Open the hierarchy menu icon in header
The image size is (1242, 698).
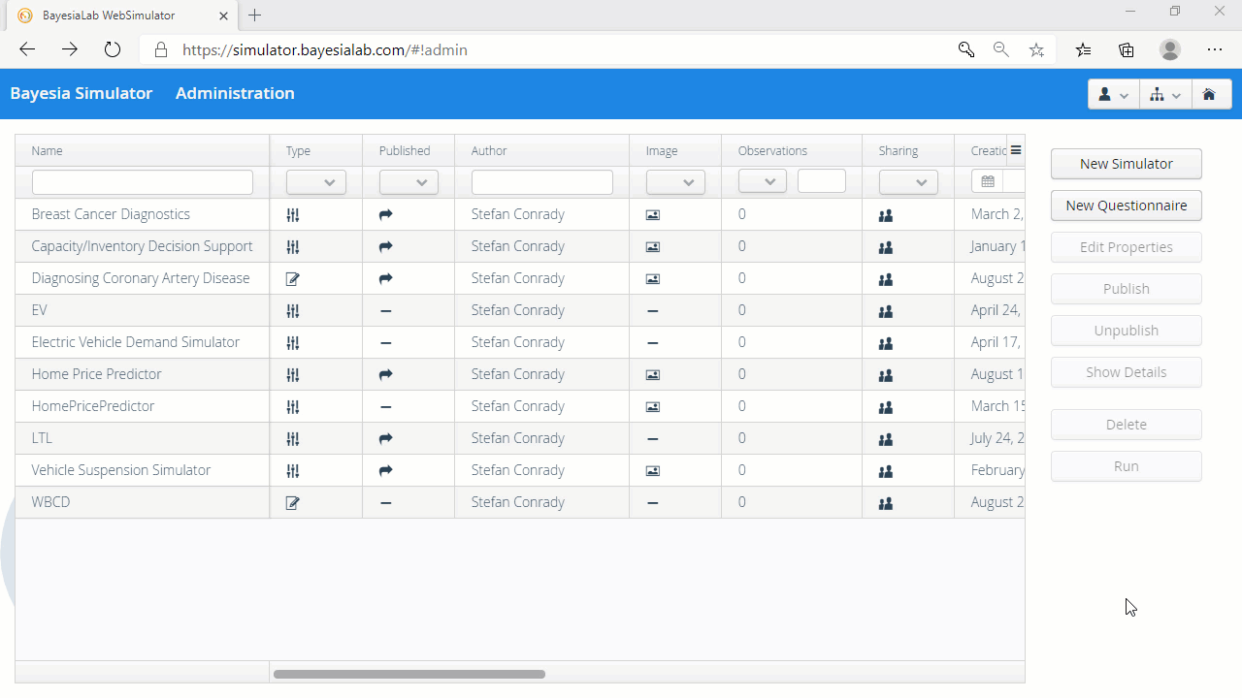point(1164,94)
